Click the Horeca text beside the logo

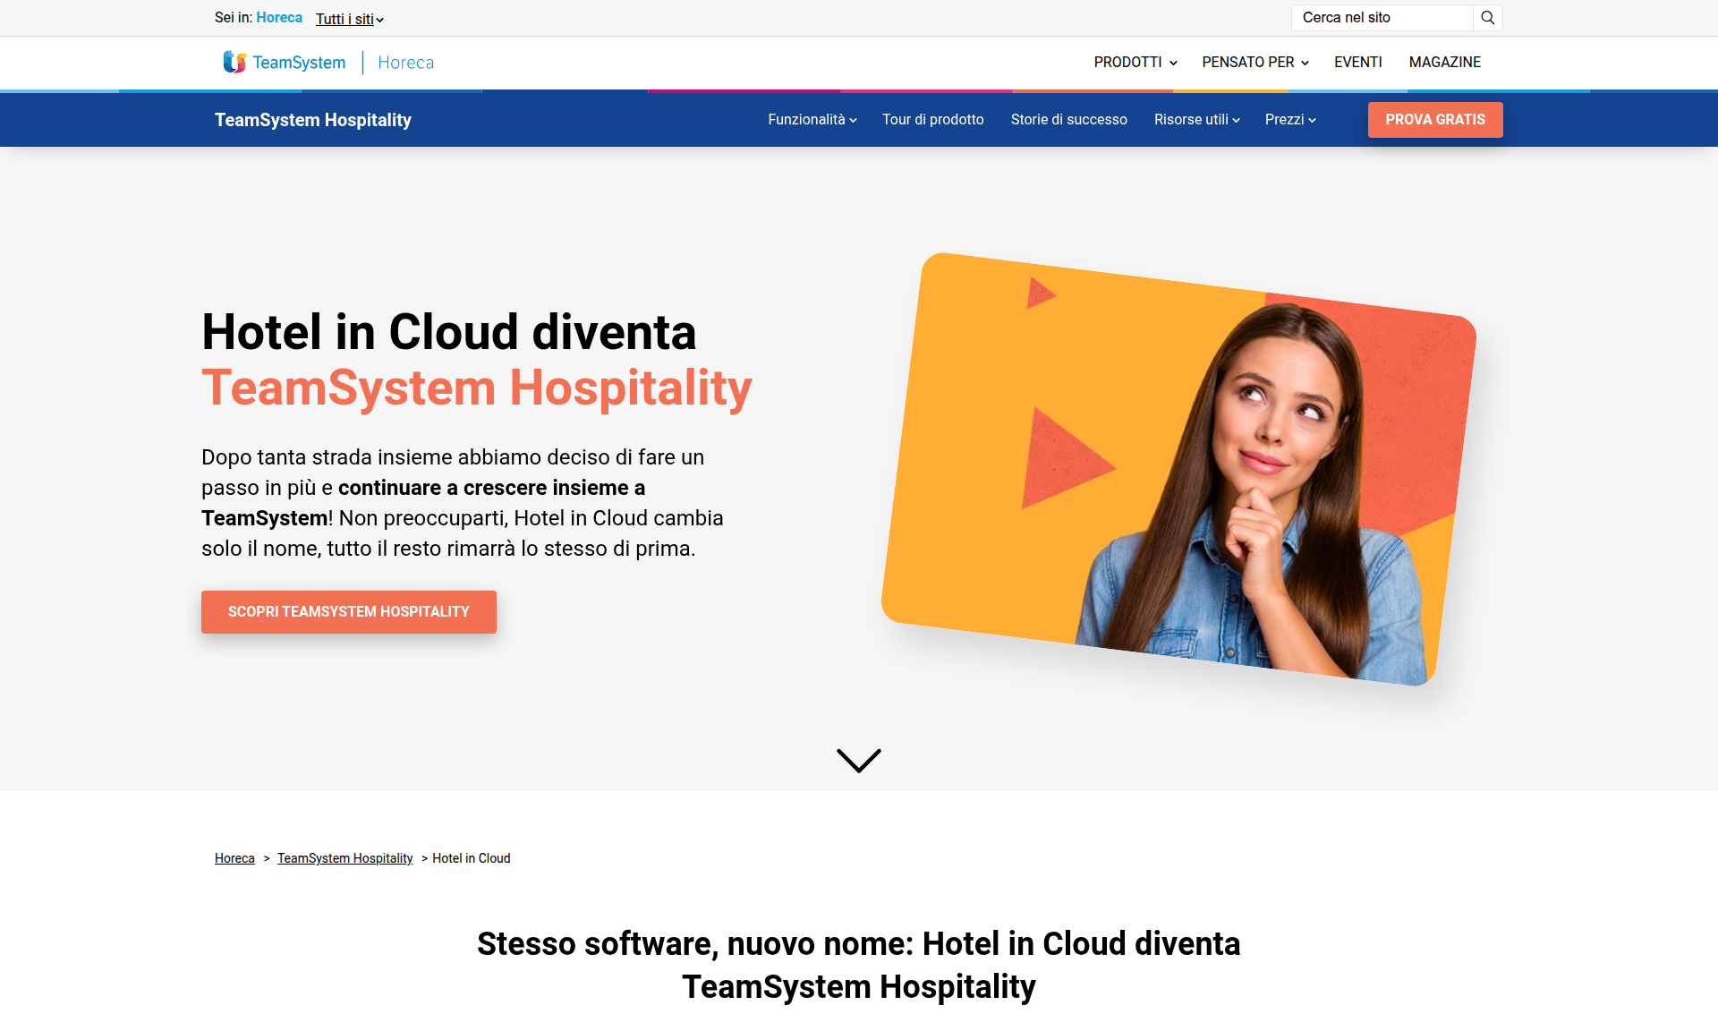pyautogui.click(x=405, y=63)
